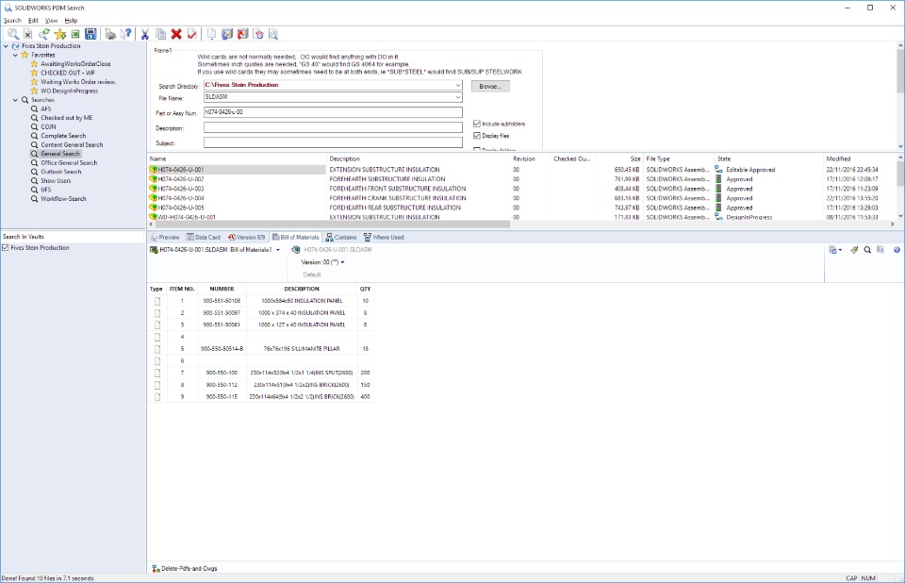Sort BOM by QTY column header
905x583 pixels.
point(366,289)
